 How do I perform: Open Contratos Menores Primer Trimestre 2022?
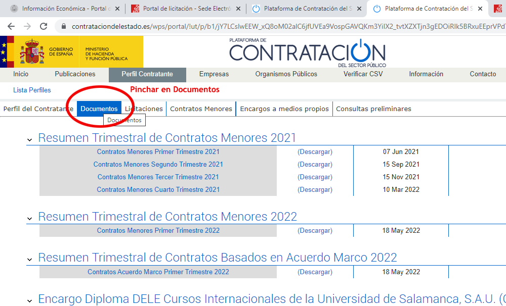pos(158,231)
